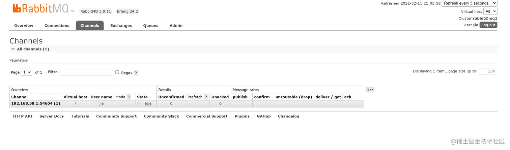The height and width of the screenshot is (150, 510).
Task: Open the Prefetch column help question mark
Action: [206, 97]
